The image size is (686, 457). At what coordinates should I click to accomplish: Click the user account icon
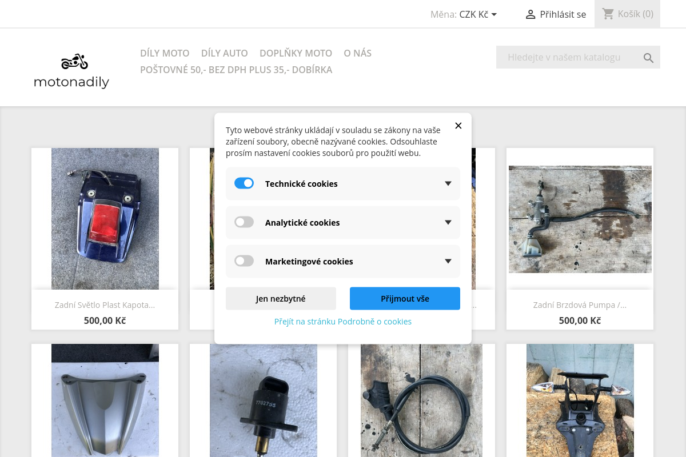click(531, 14)
